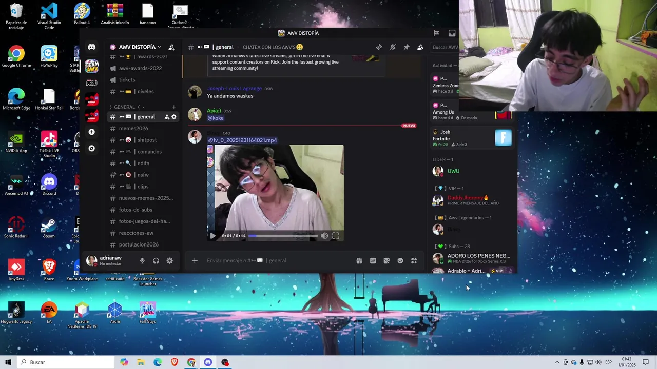657x369 pixels.
Task: Click the Buscar AWV search box
Action: pos(445,47)
